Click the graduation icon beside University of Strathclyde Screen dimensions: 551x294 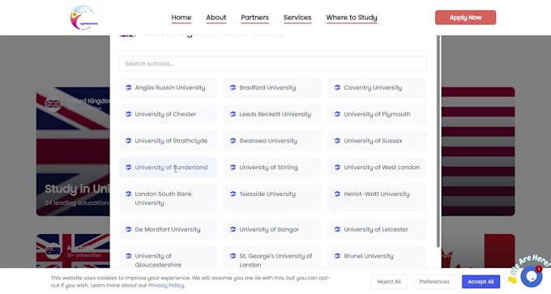click(128, 140)
